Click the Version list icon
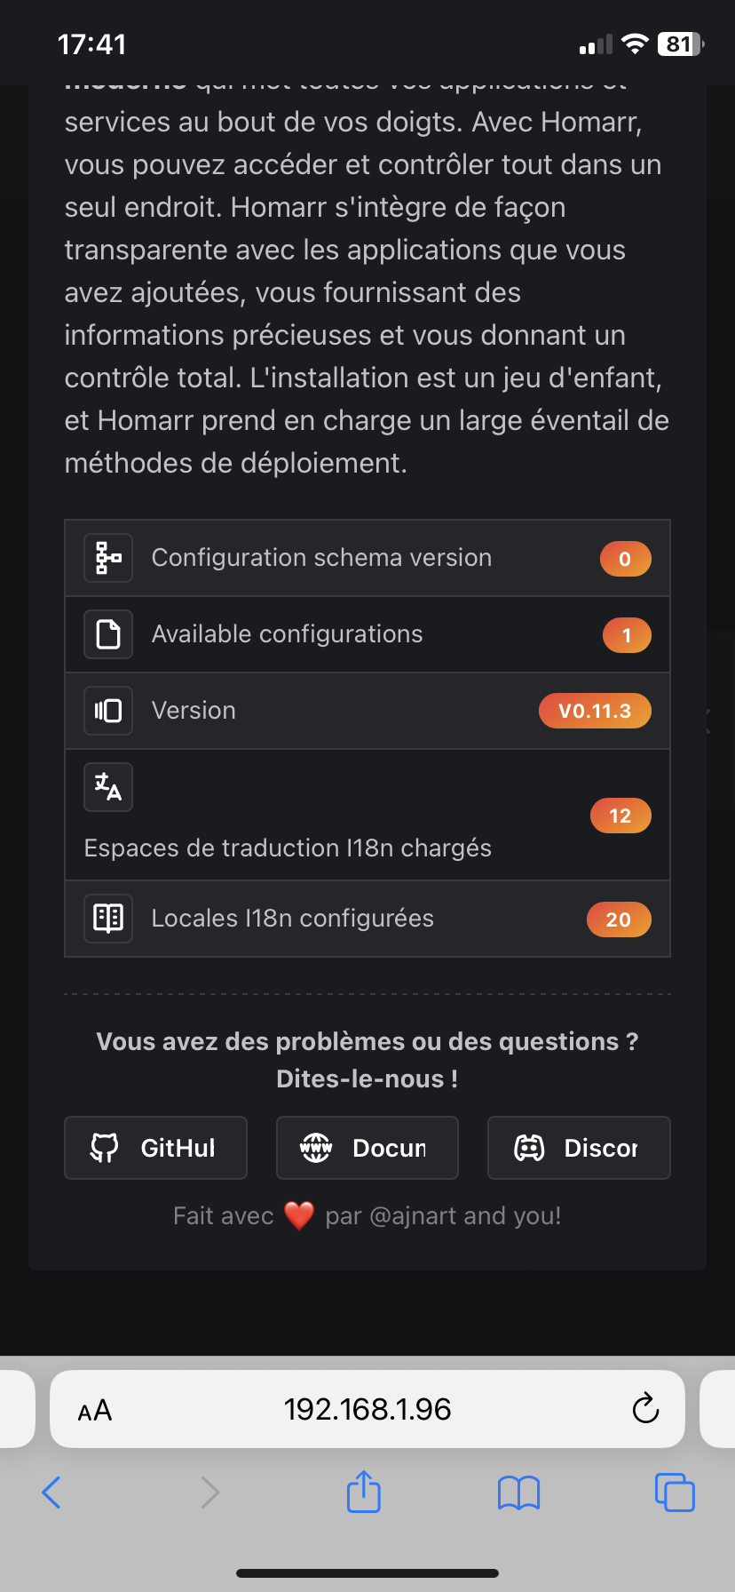 (x=107, y=711)
